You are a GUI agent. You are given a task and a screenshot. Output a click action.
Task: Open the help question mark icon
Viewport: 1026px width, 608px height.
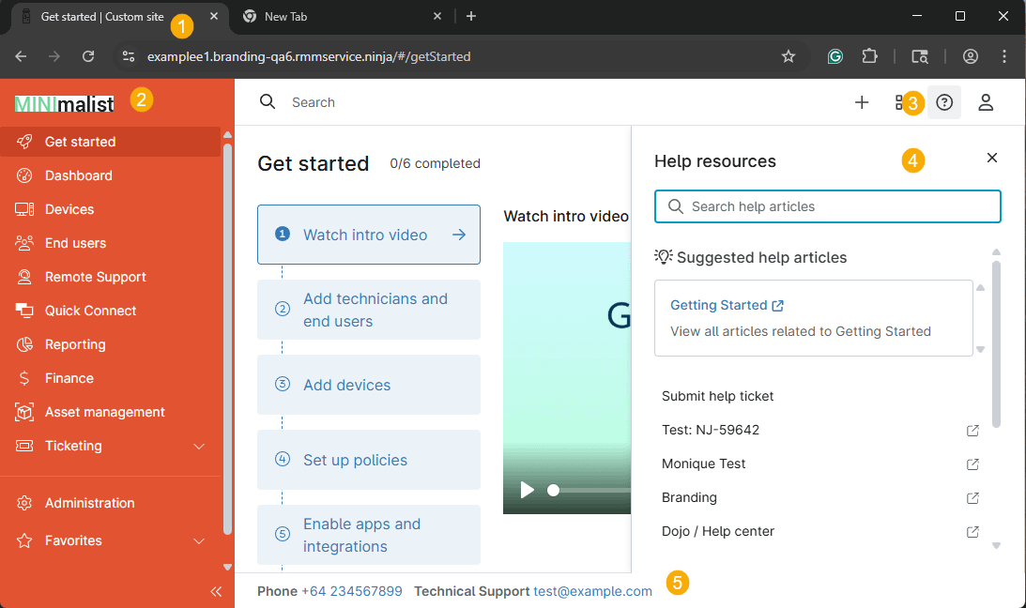(944, 102)
